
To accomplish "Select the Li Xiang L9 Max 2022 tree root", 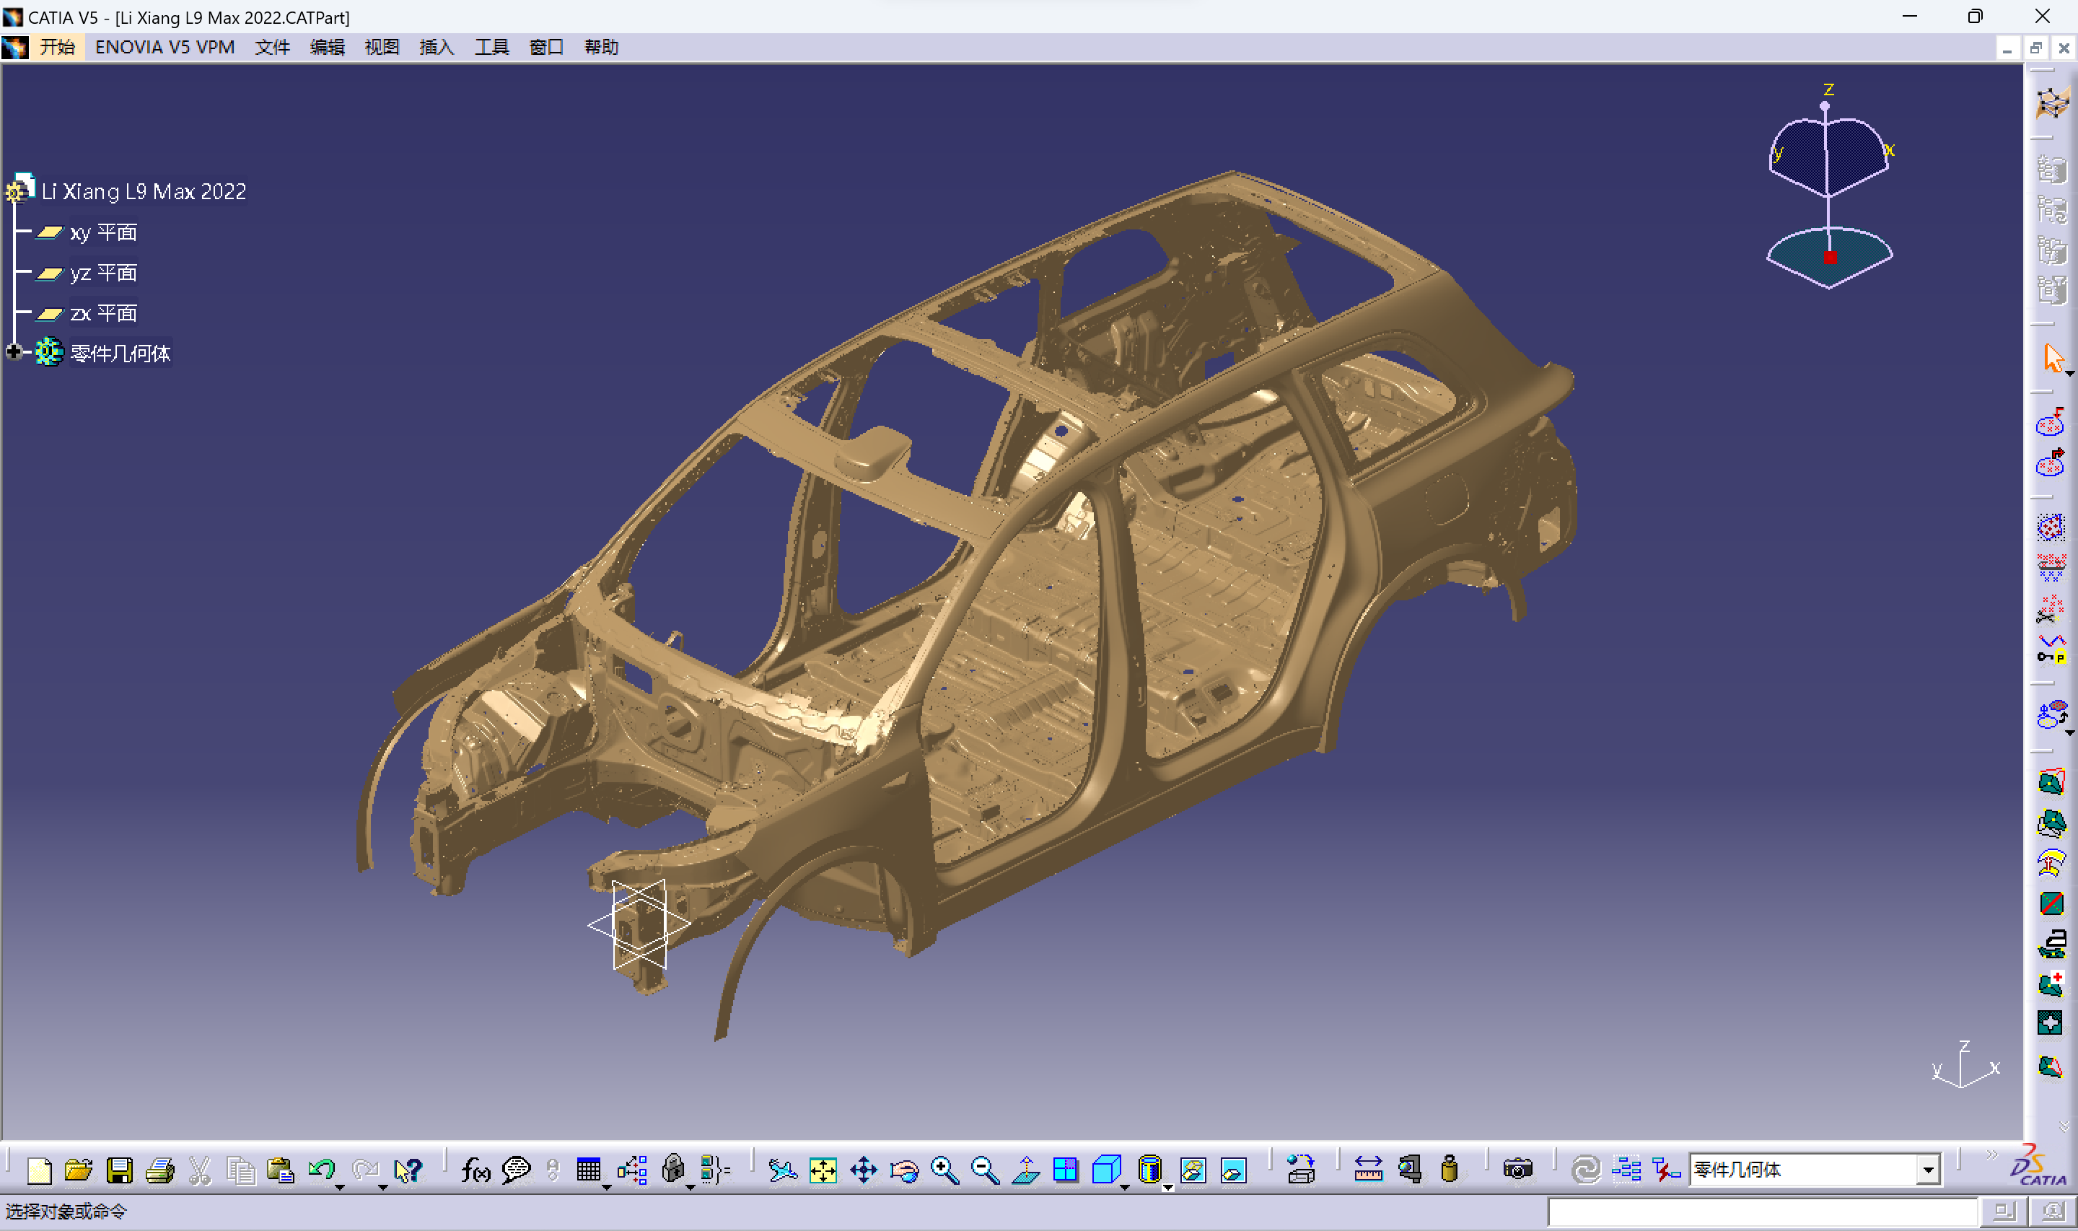I will coord(144,192).
